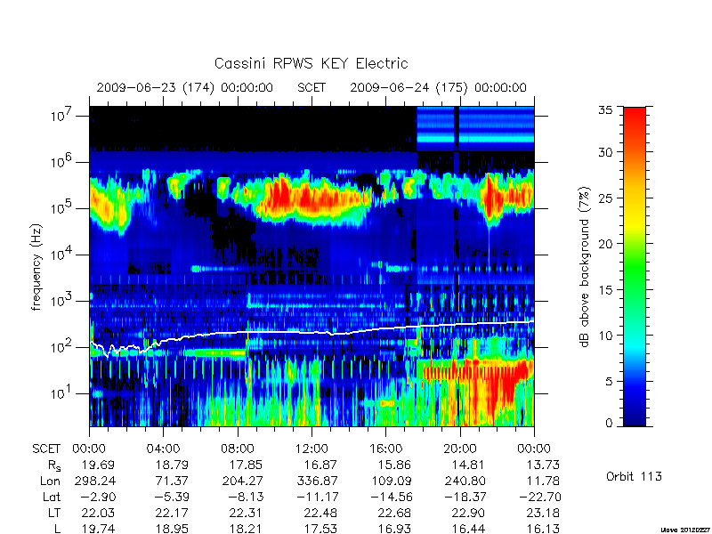The image size is (712, 534).
Task: Click L value 19.74
Action: [98, 529]
